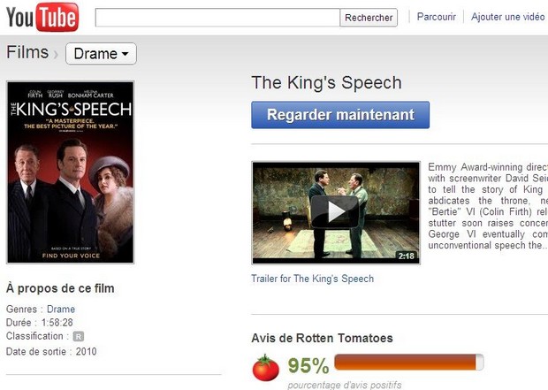
Task: Click the R classification rating badge
Action: pos(79,336)
